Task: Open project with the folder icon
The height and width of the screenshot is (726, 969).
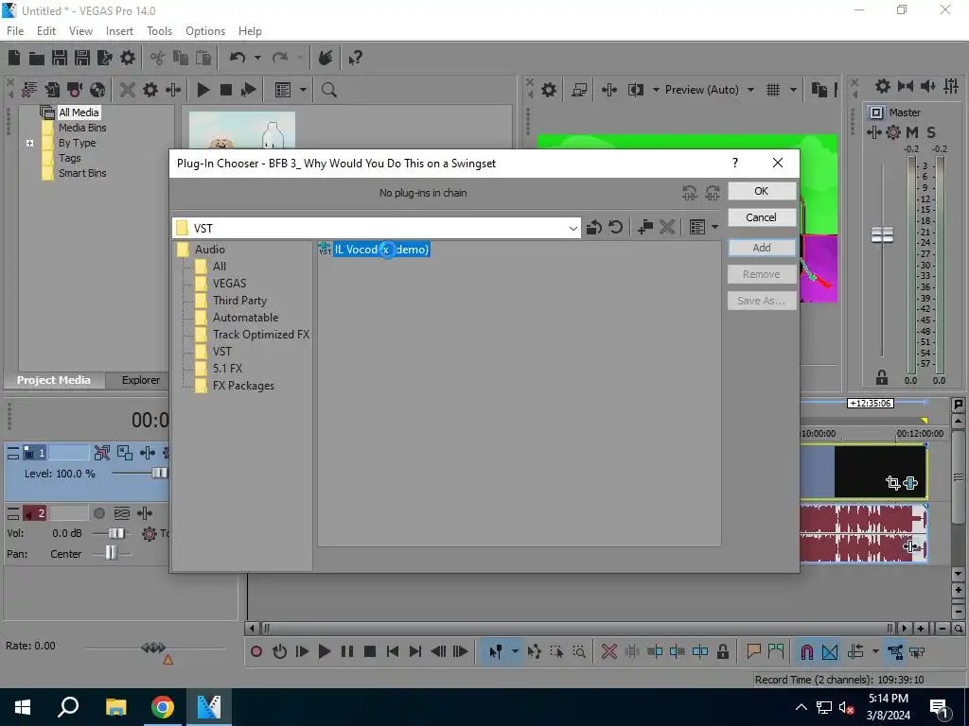Action: (37, 58)
